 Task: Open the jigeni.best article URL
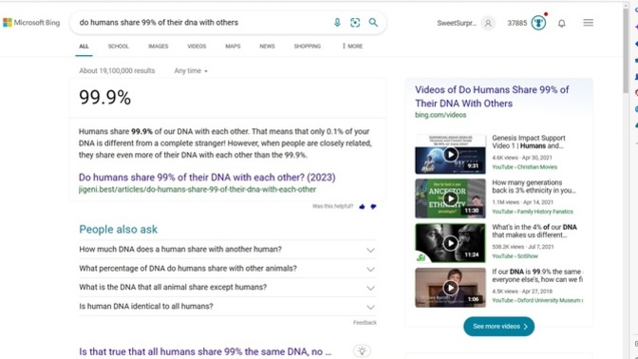click(197, 189)
